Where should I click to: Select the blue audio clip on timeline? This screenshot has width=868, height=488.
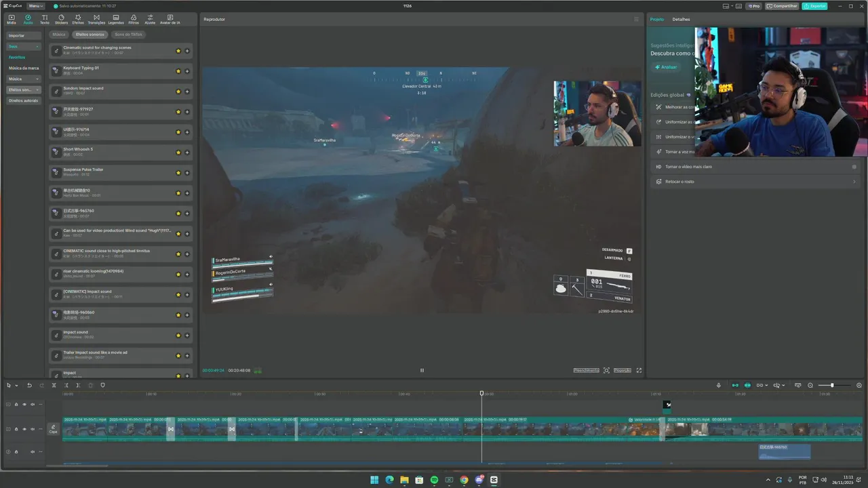(x=785, y=451)
